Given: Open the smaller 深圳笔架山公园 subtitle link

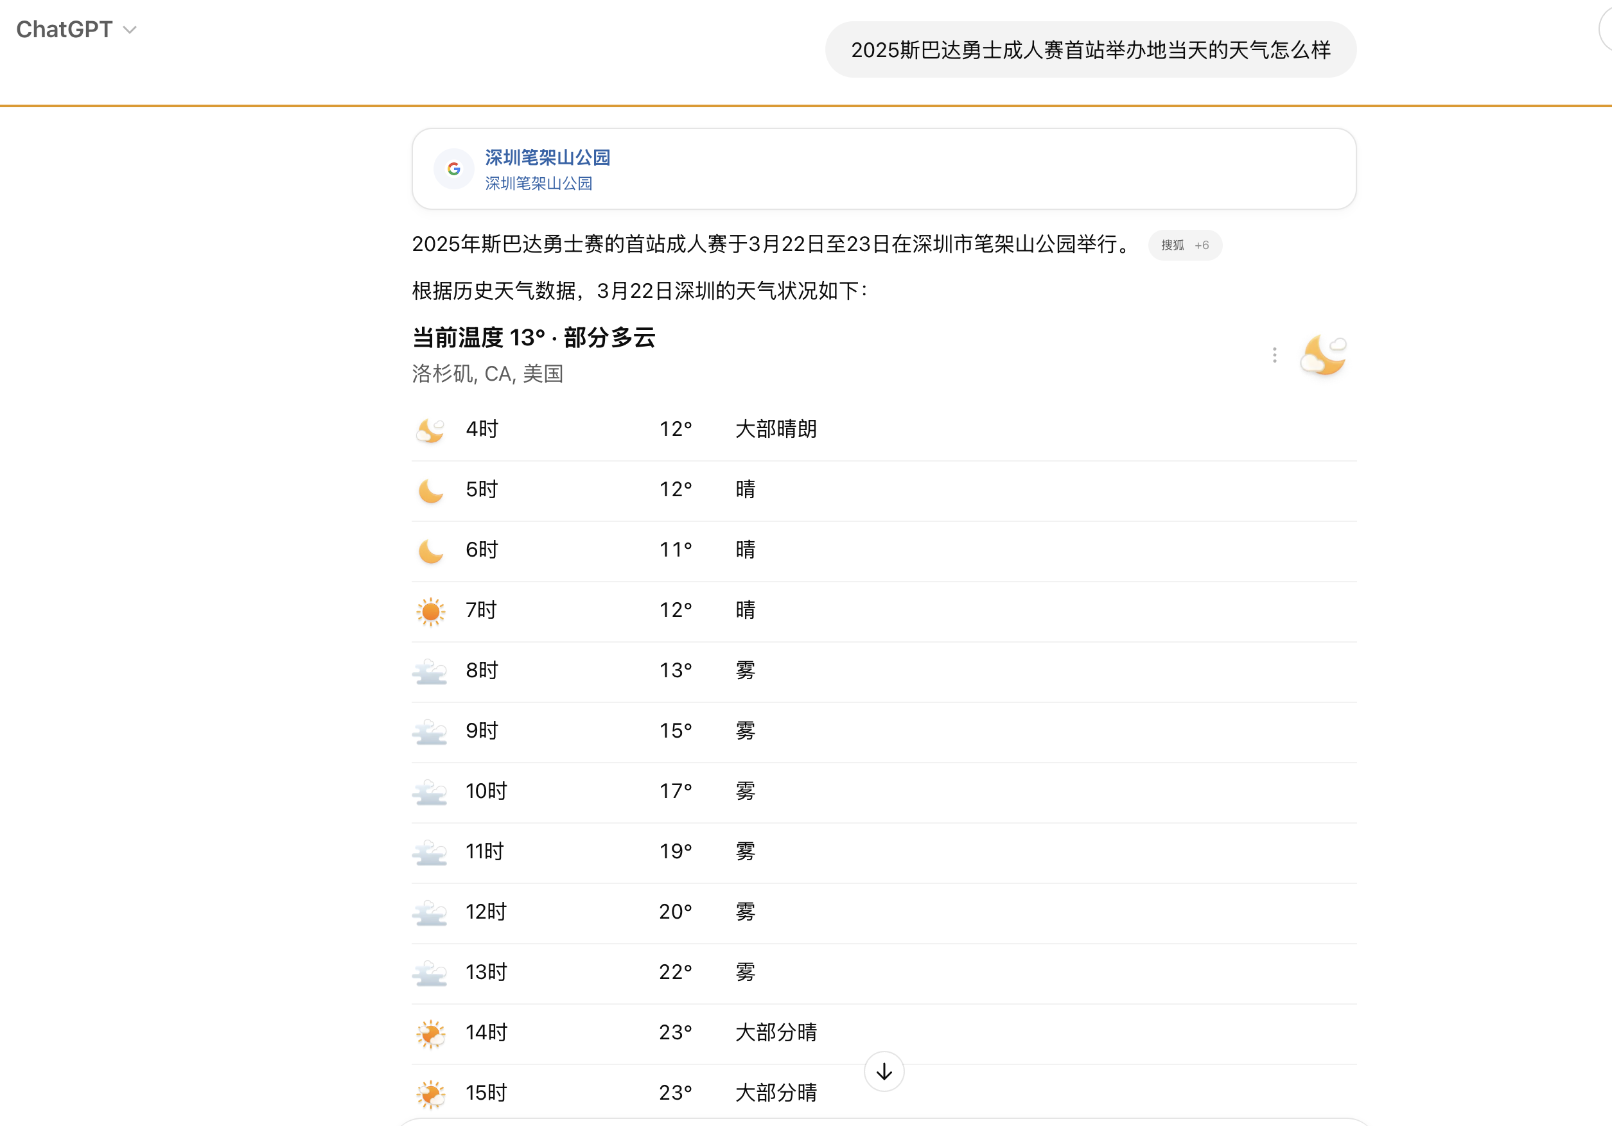Looking at the screenshot, I should point(538,183).
